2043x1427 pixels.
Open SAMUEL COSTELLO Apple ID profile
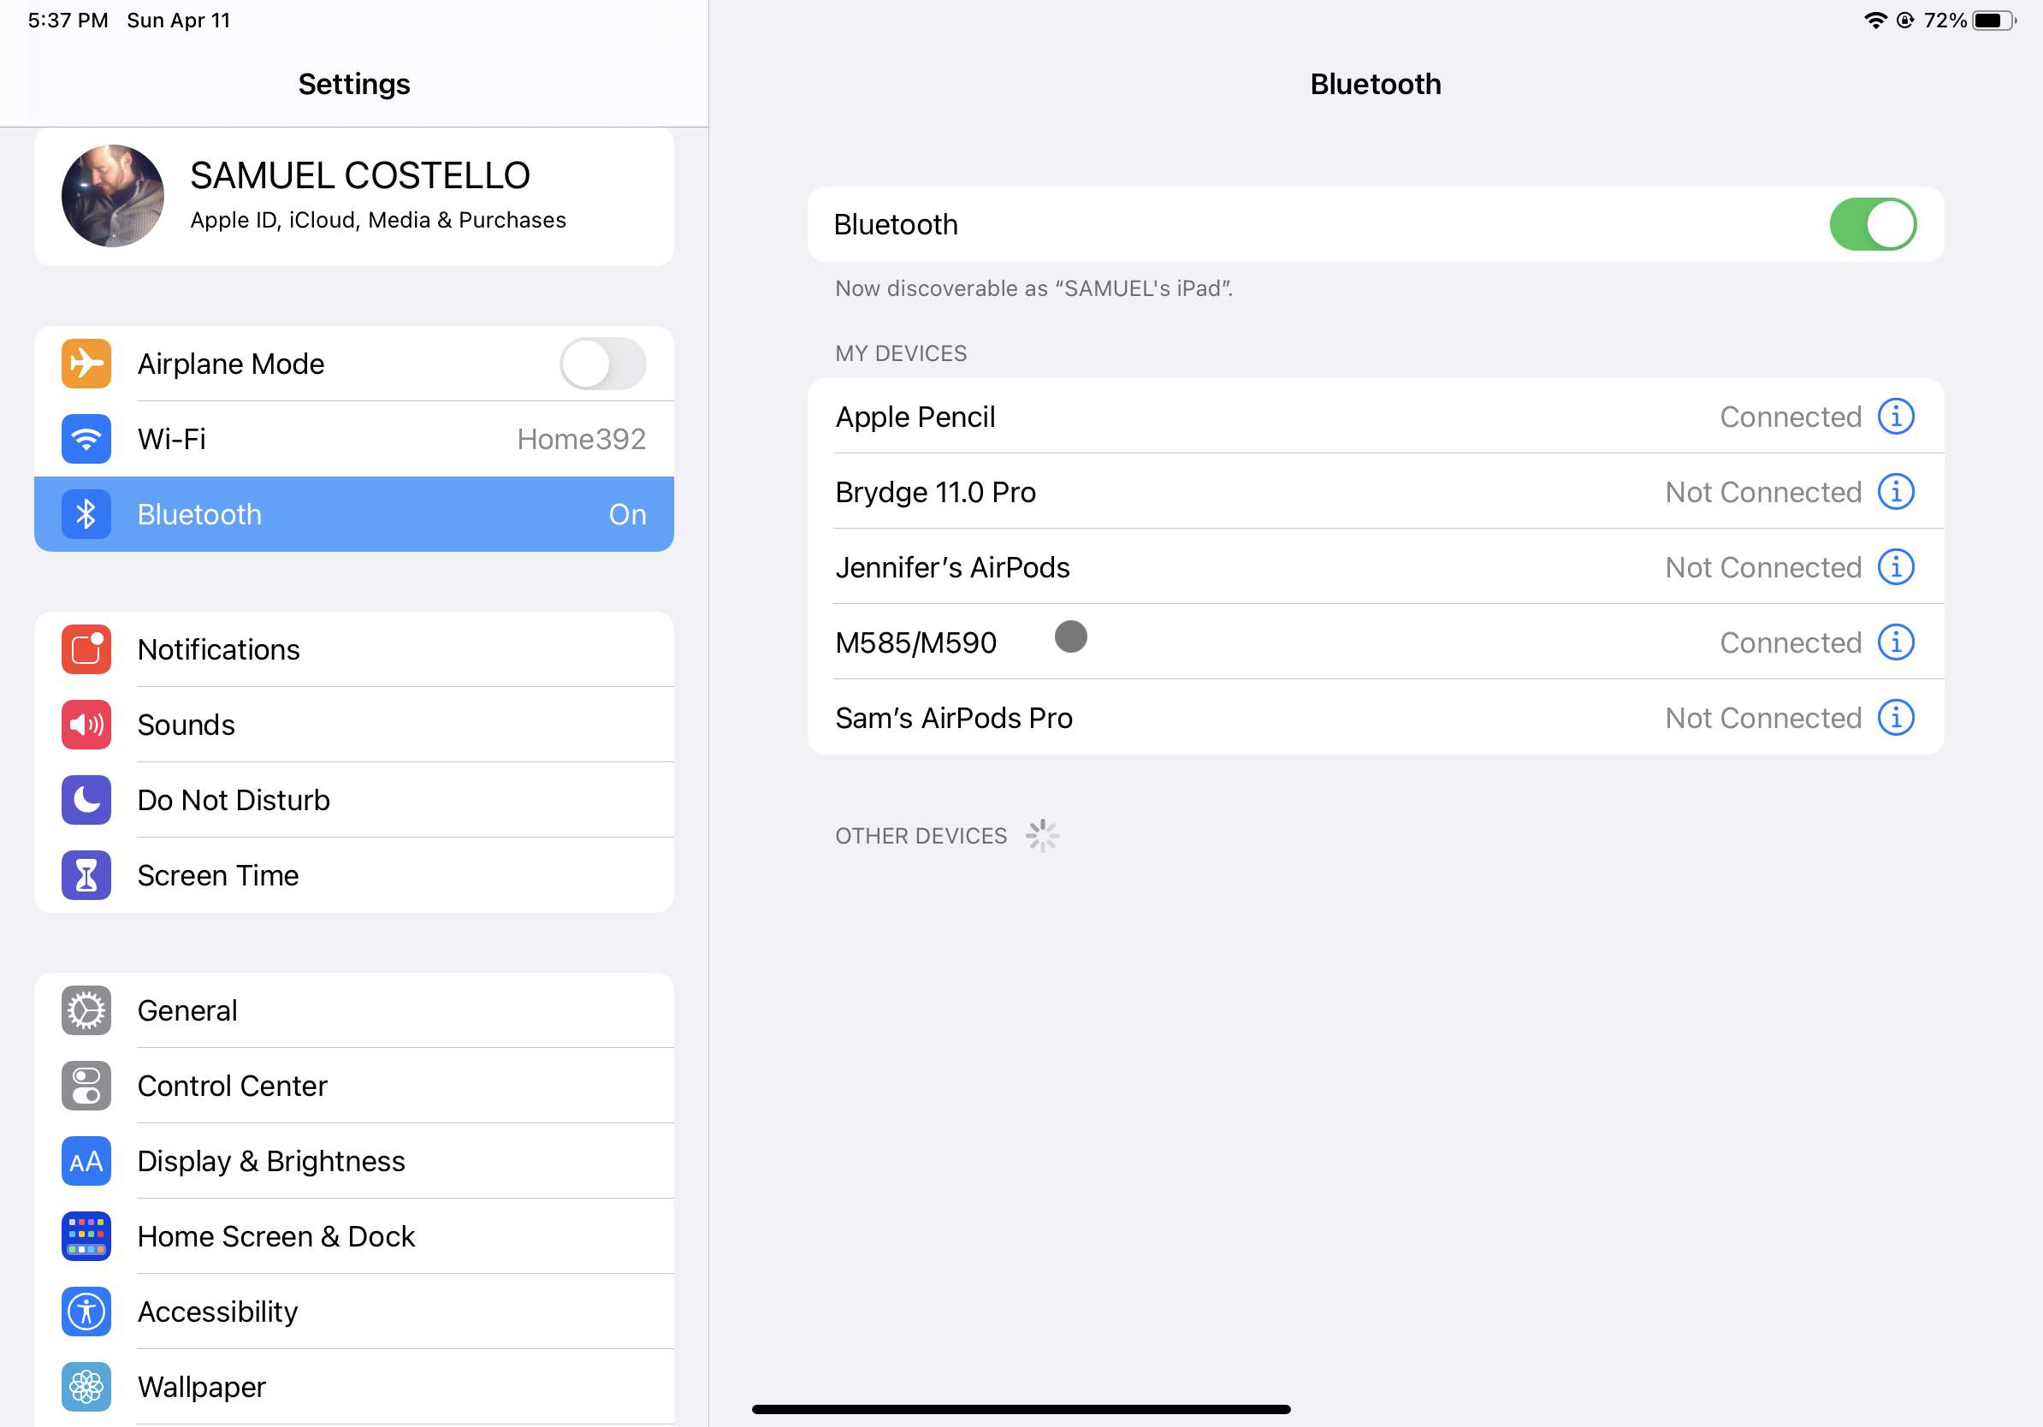tap(354, 197)
